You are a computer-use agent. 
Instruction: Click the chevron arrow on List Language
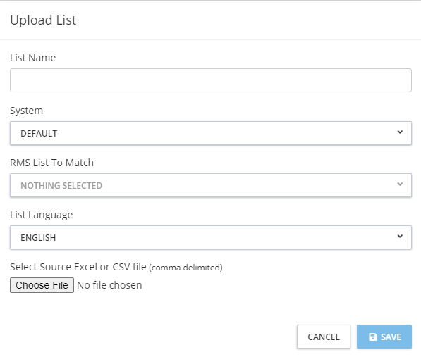click(400, 236)
